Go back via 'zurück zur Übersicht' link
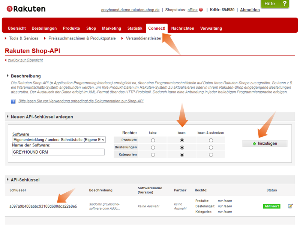The height and width of the screenshot is (231, 300). (25, 60)
